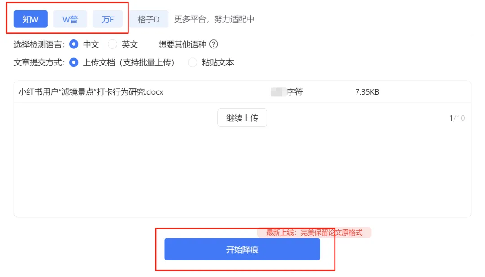Image resolution: width=485 pixels, height=277 pixels.
Task: Click the 想要其他语种 link text
Action: tap(182, 44)
